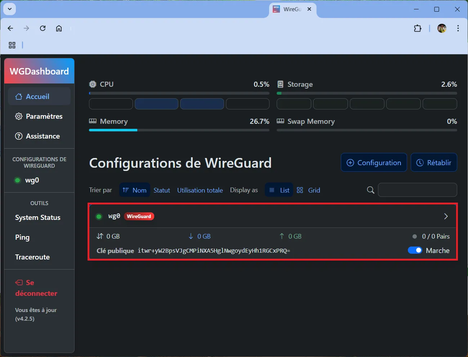Add a new WireGuard Configuration

pos(374,163)
